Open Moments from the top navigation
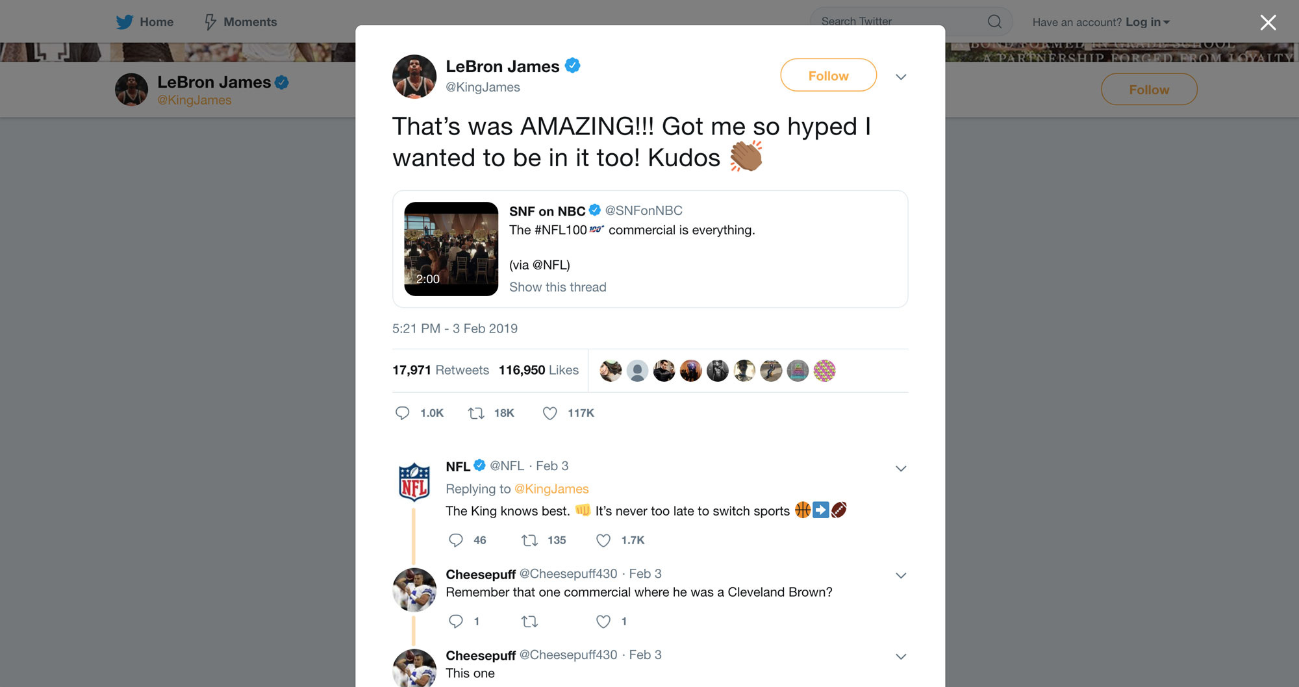The width and height of the screenshot is (1299, 687). [241, 22]
